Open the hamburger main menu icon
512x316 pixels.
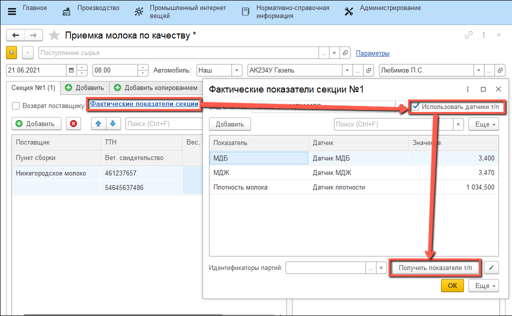pos(11,11)
